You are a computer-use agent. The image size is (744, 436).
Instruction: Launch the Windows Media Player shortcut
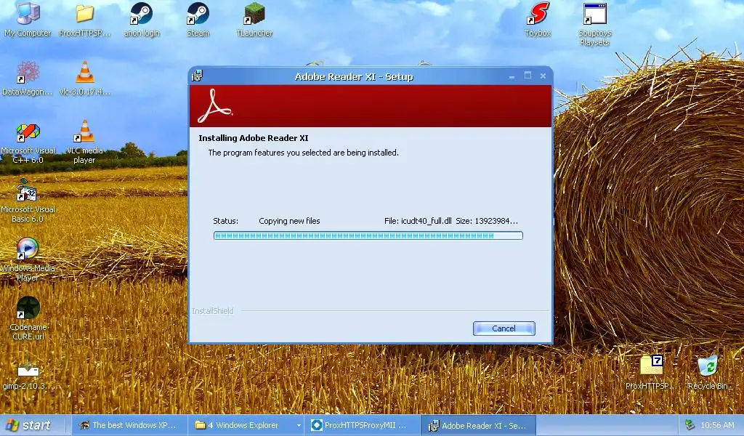(28, 260)
